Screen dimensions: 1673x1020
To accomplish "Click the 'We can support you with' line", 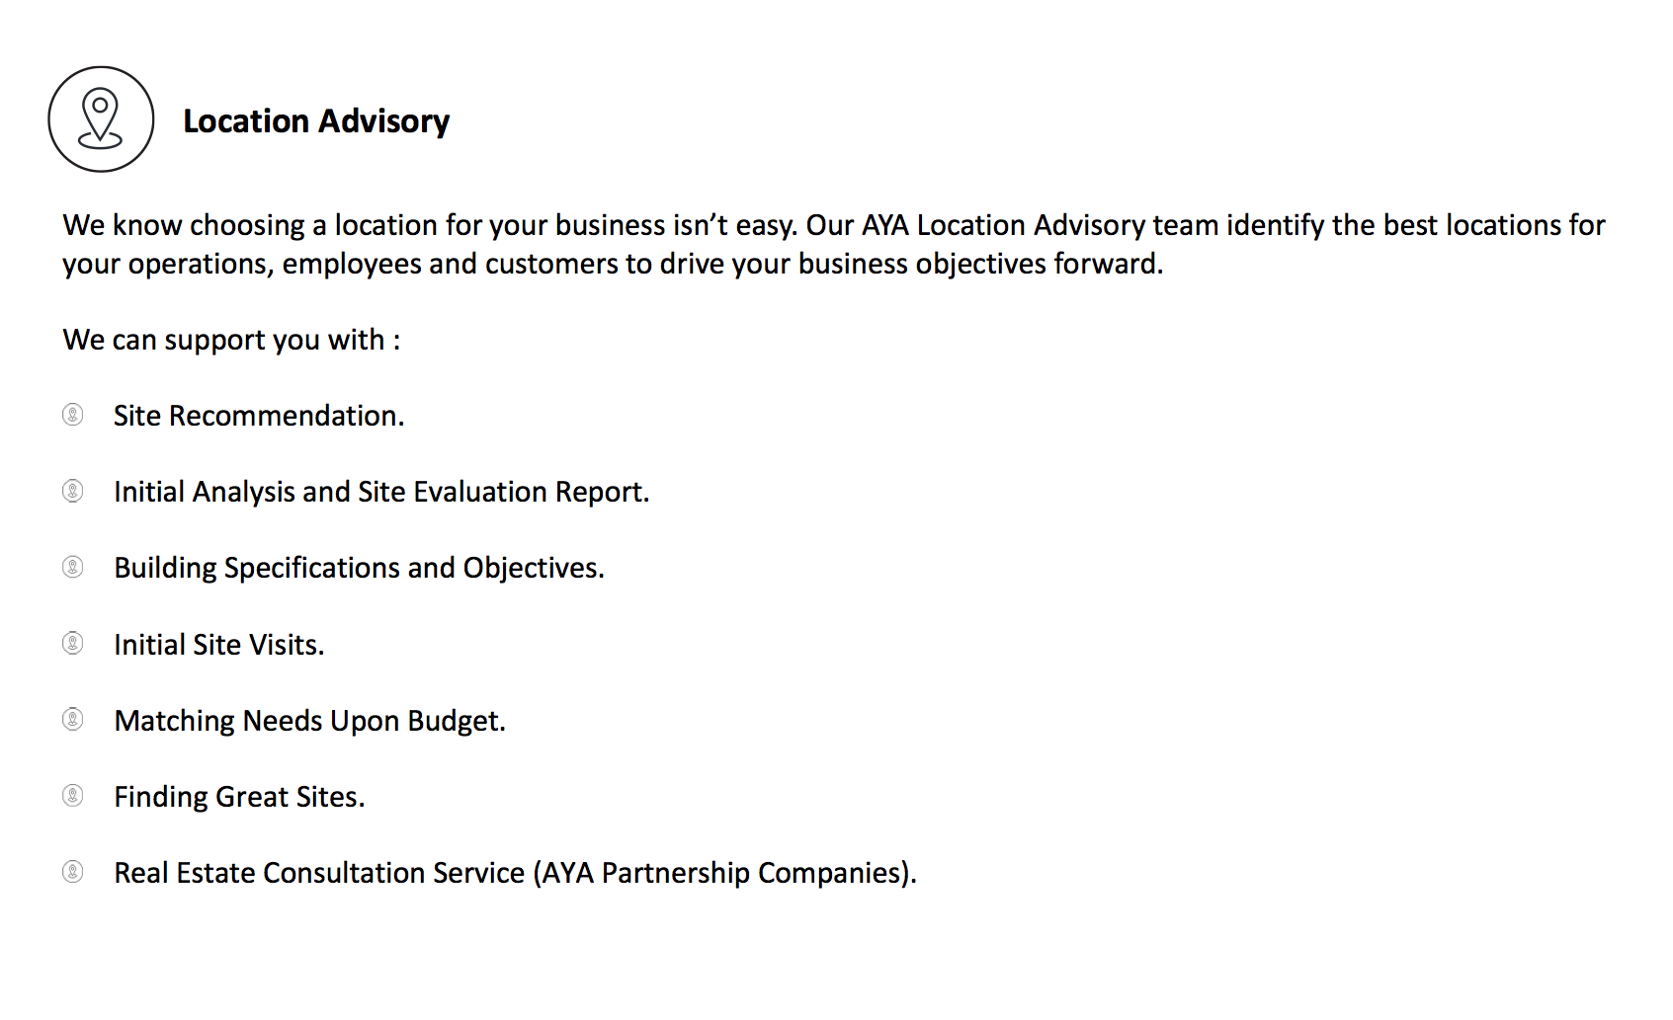I will [x=231, y=340].
